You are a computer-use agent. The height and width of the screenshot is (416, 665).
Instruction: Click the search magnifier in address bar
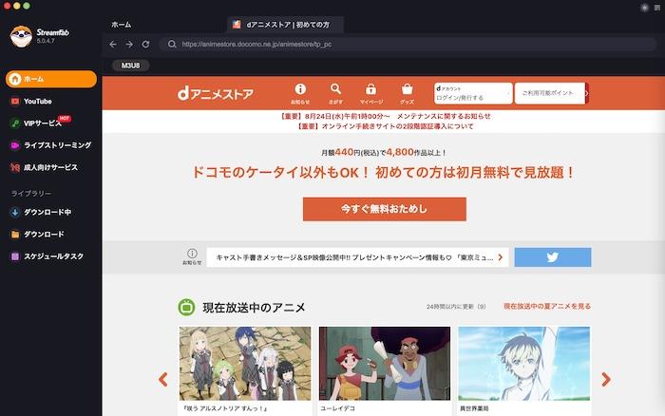point(172,44)
